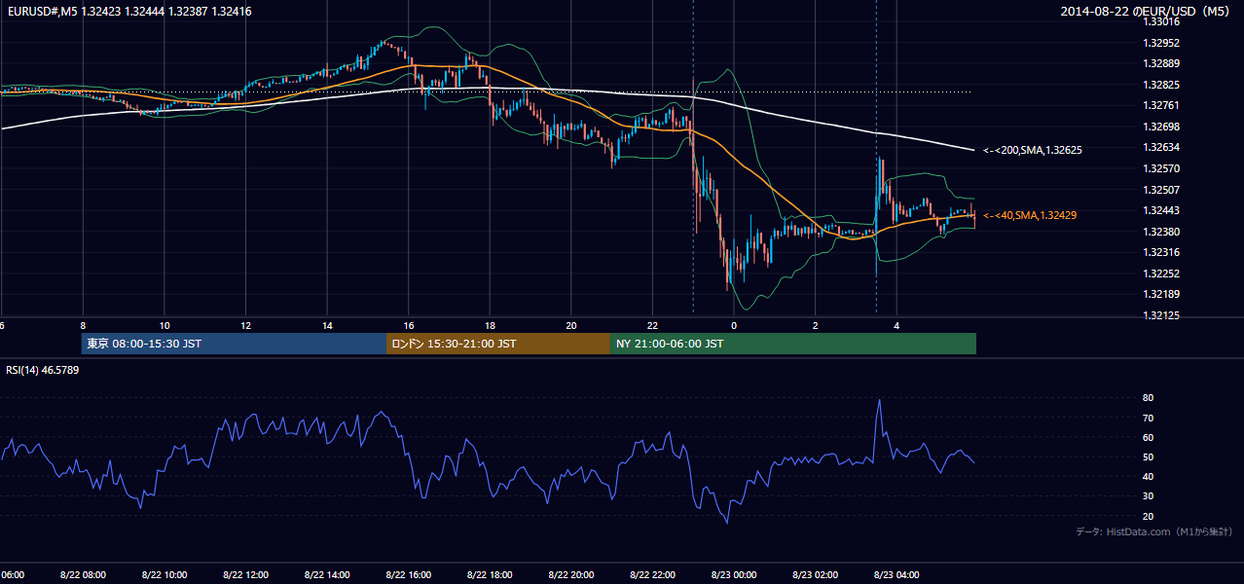Click price axis value 1.33016
This screenshot has width=1244, height=584.
pos(1160,21)
